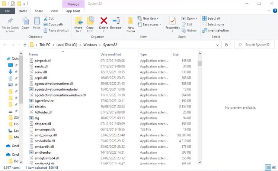Screen dimensions: 278x171
Task: Click the Properties quick access toolbar checkmark icon
Action: (x=13, y=4)
